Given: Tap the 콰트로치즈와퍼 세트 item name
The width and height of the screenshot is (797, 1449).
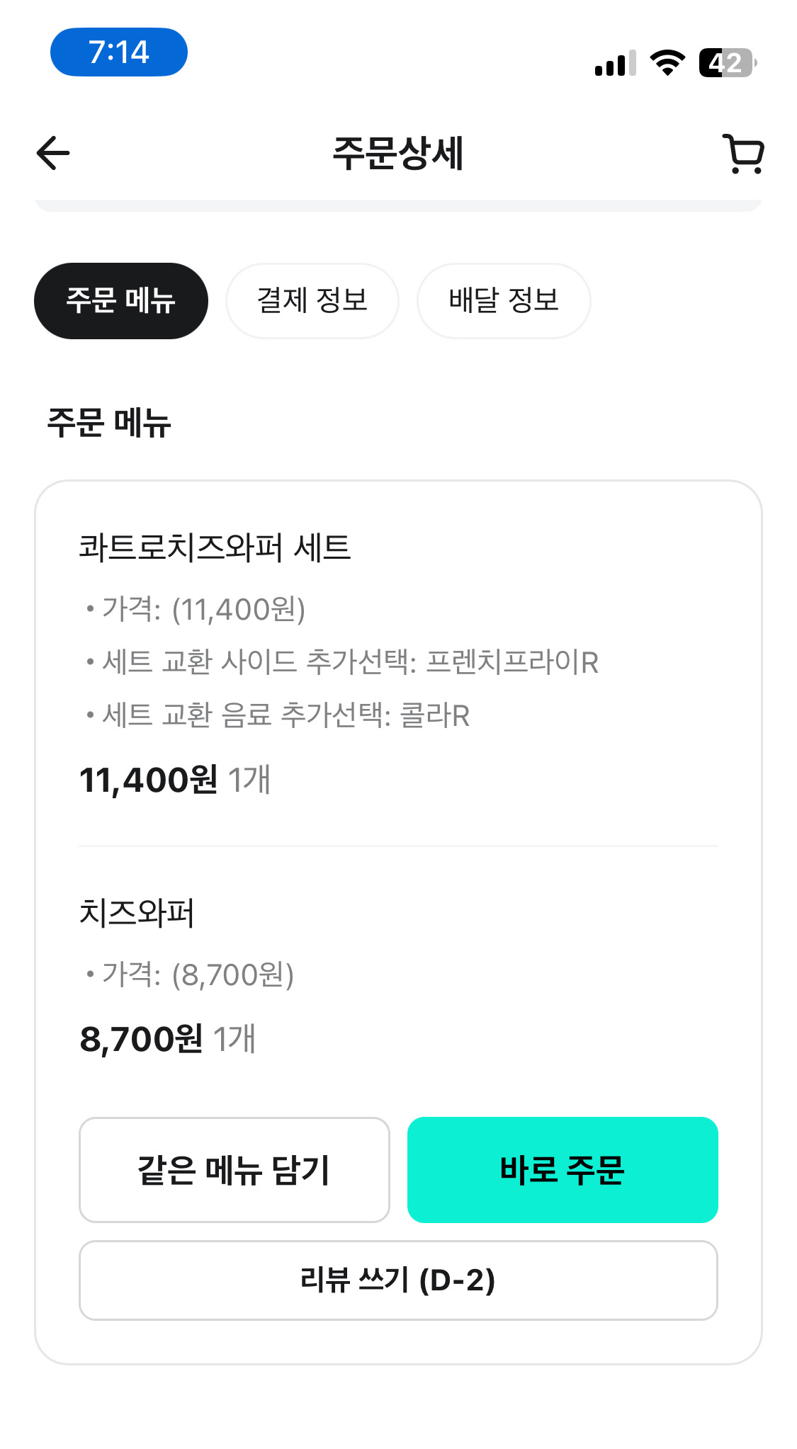Looking at the screenshot, I should click(x=215, y=547).
